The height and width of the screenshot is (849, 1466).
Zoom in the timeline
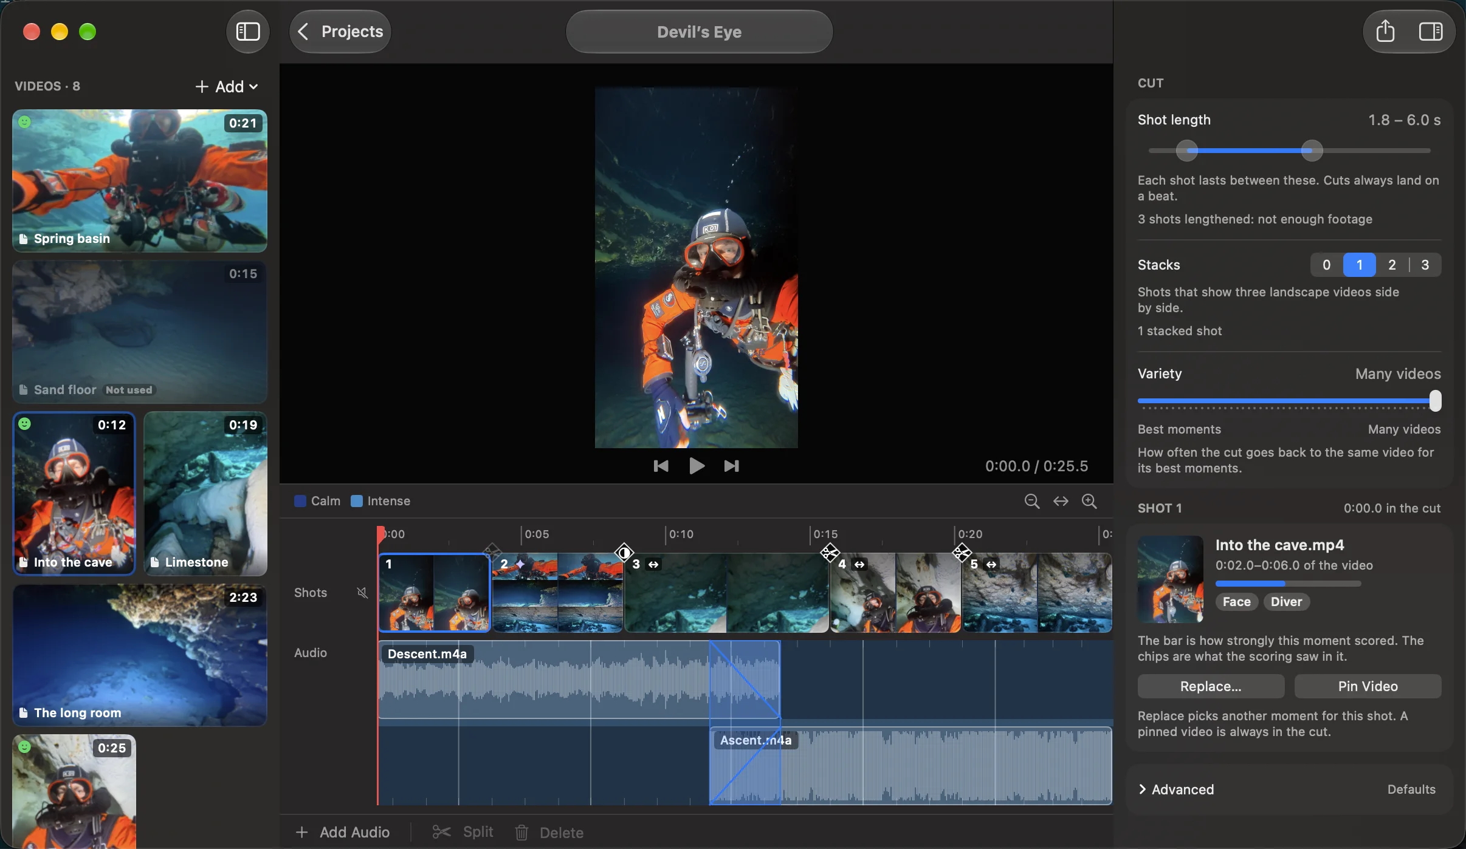pos(1089,501)
